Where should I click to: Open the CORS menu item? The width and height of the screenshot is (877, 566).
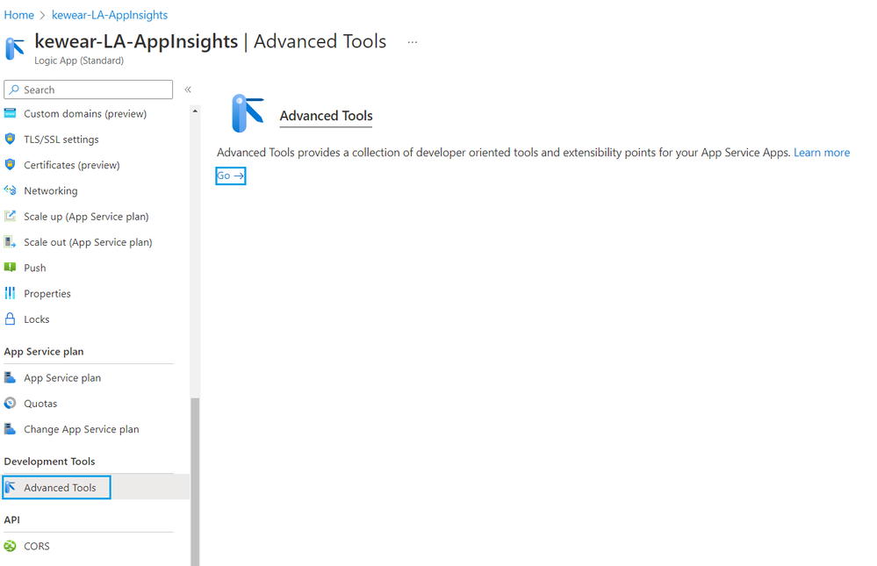click(36, 547)
